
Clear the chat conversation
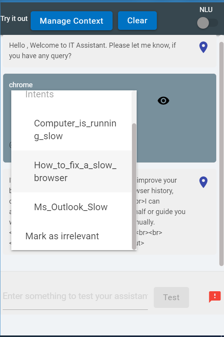137,21
